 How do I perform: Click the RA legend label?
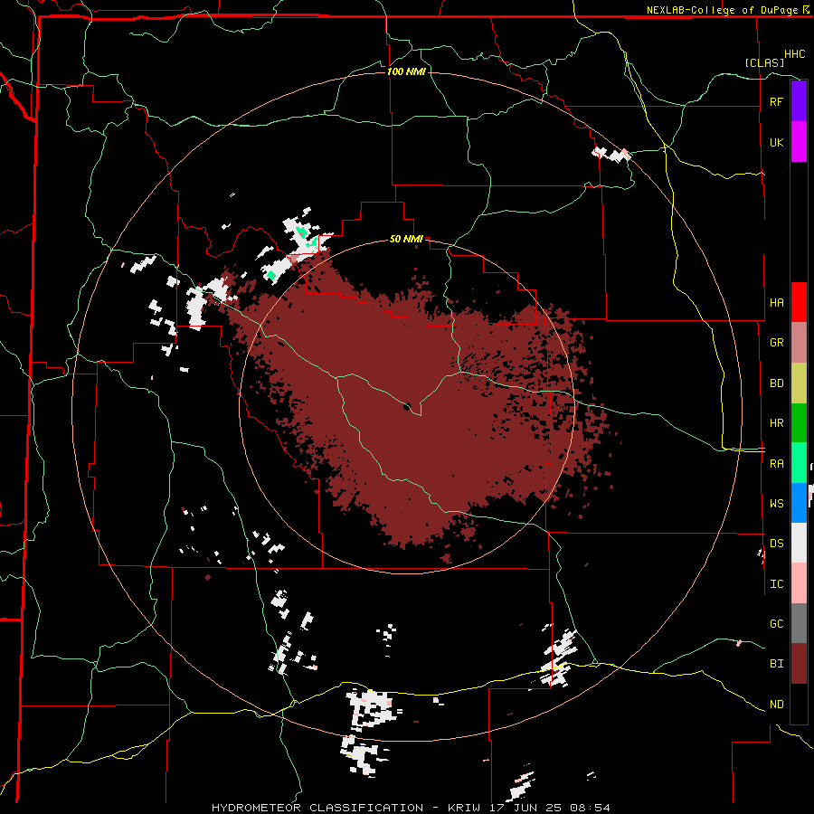776,464
